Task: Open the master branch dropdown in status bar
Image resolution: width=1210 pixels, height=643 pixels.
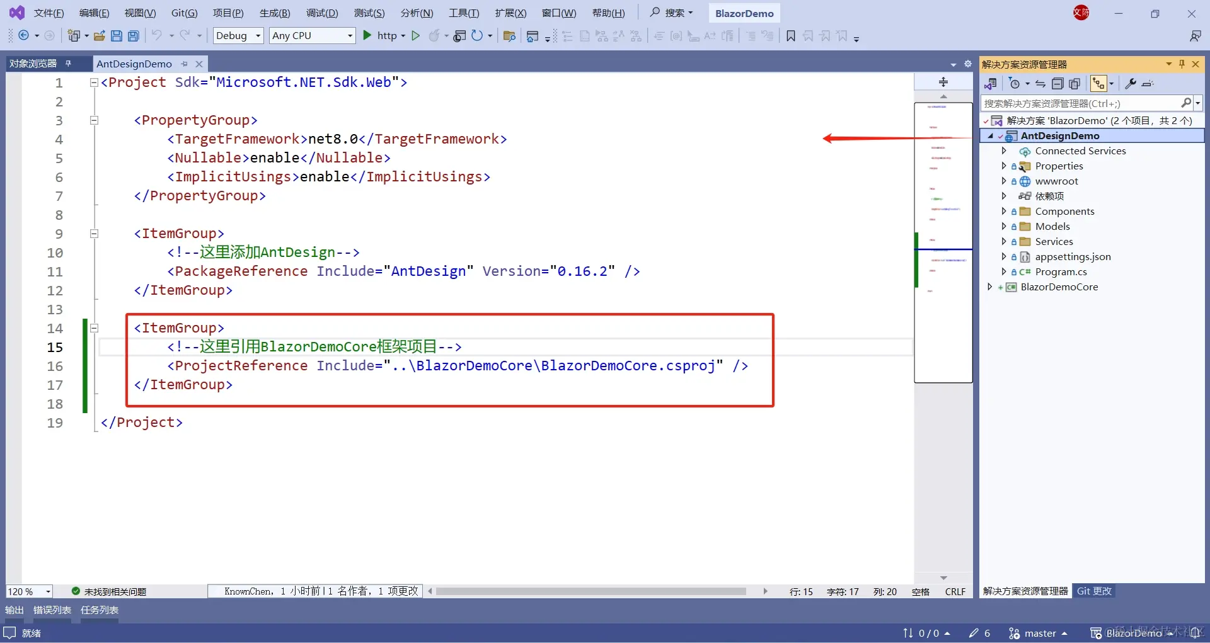Action: (x=1038, y=633)
